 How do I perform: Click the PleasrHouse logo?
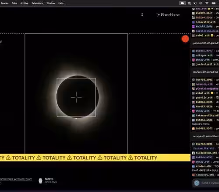[x=168, y=15]
